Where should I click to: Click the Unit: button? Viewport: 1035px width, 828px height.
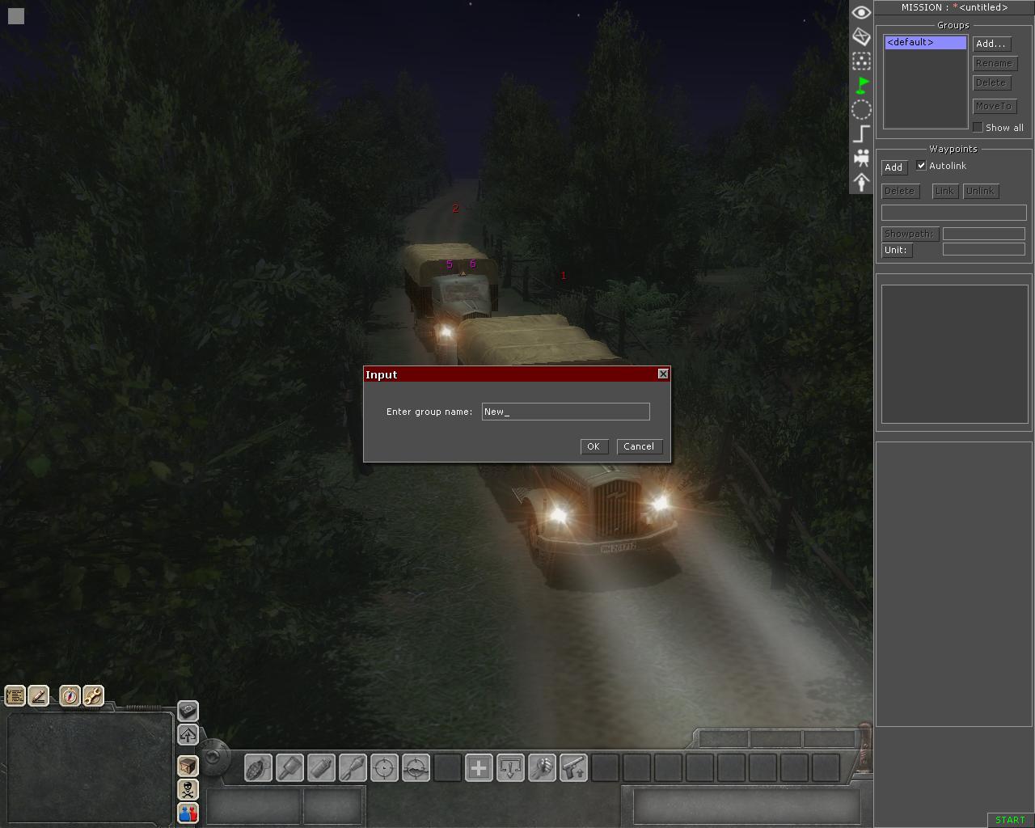click(x=896, y=250)
